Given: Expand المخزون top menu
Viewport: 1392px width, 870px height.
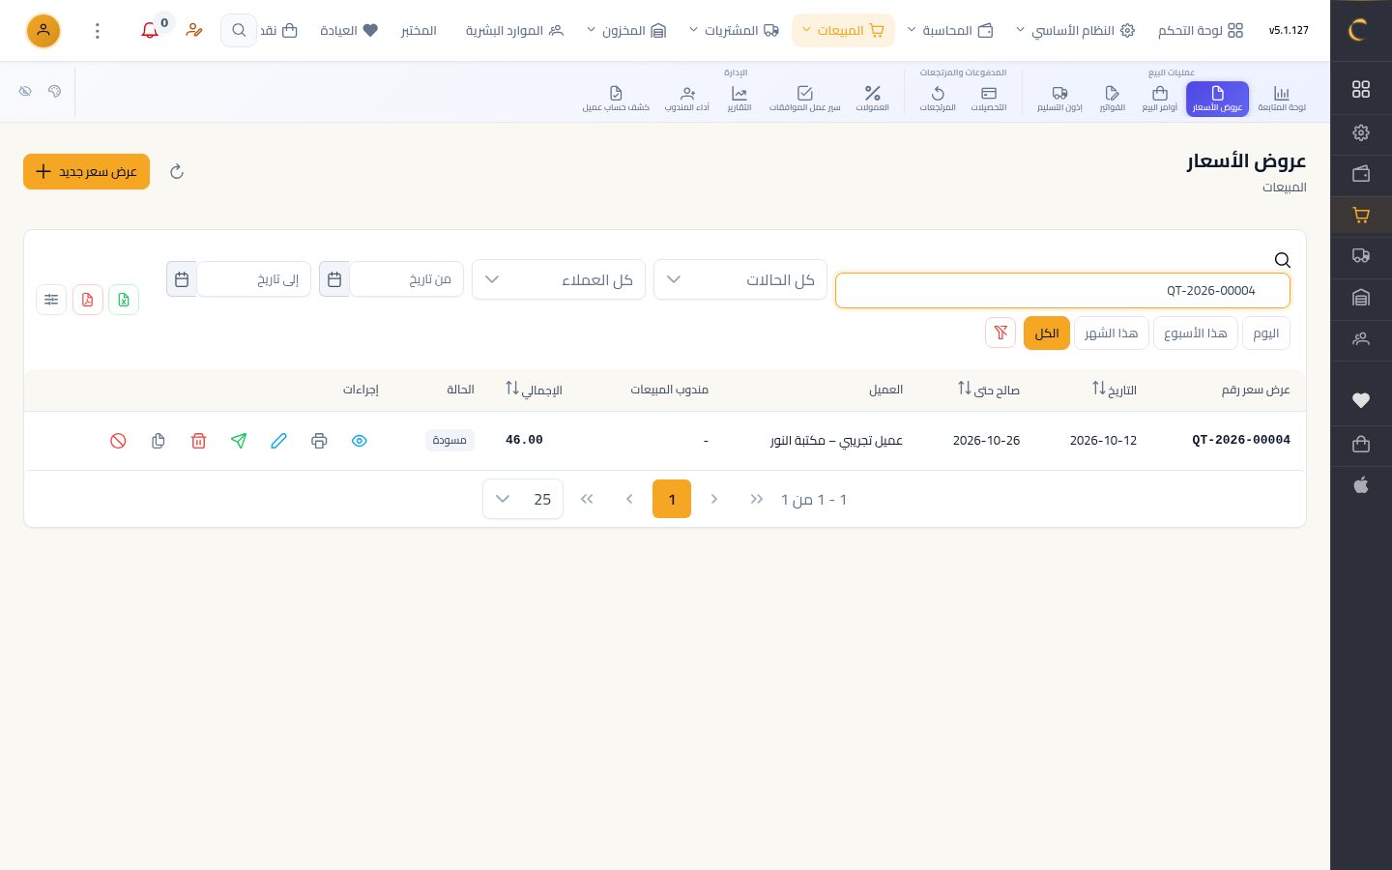Looking at the screenshot, I should click(626, 31).
